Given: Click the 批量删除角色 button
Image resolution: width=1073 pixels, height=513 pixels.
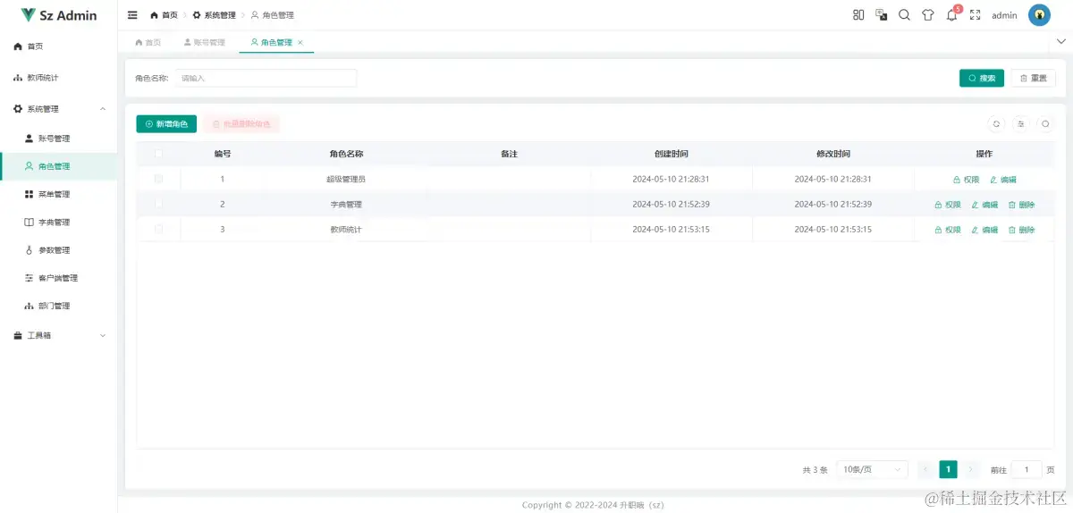Looking at the screenshot, I should pos(241,124).
